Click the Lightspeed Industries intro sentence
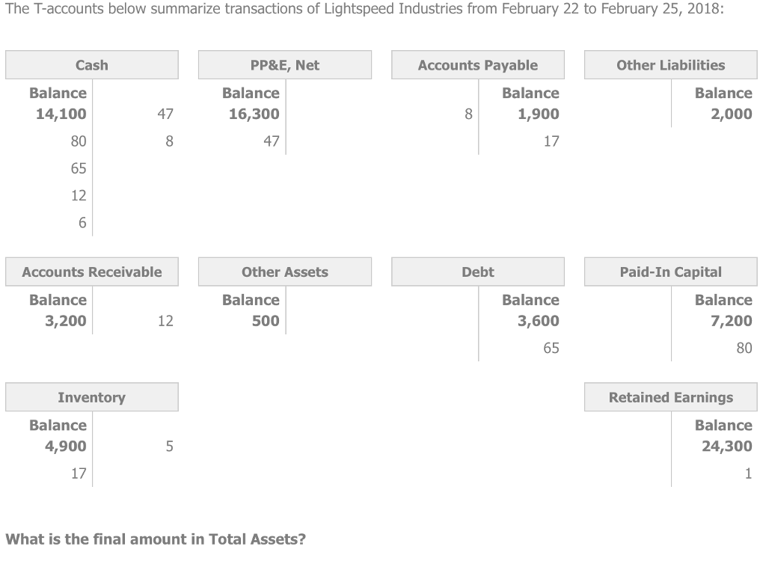 [x=364, y=9]
